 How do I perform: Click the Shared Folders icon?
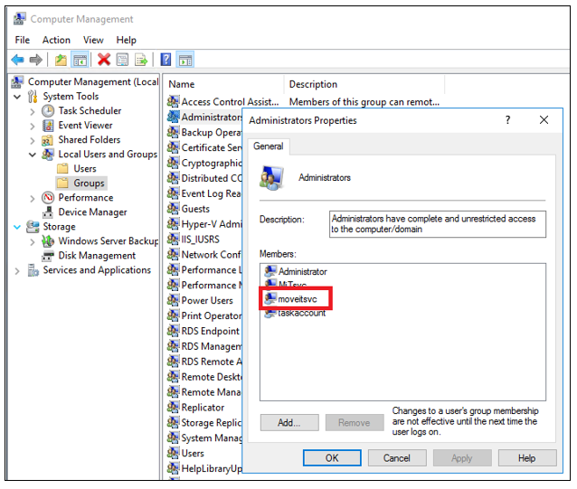(47, 140)
